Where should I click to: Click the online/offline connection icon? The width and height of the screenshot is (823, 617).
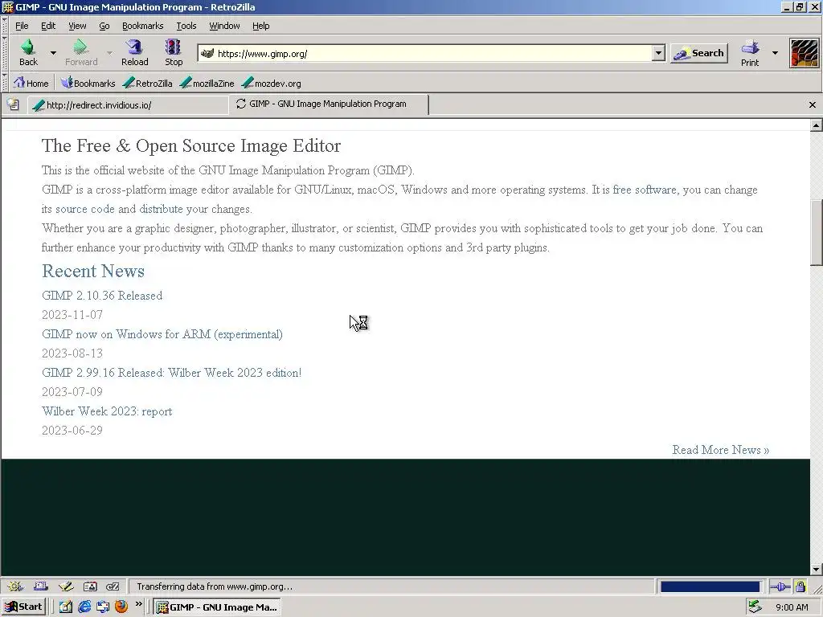click(x=780, y=586)
